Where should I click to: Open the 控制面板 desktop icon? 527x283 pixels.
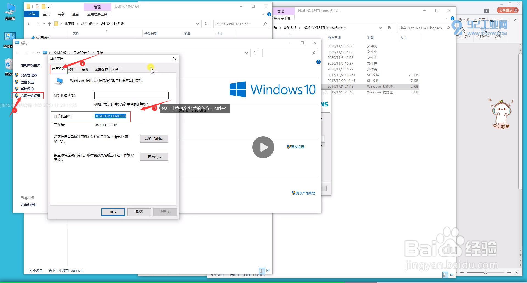point(9,40)
